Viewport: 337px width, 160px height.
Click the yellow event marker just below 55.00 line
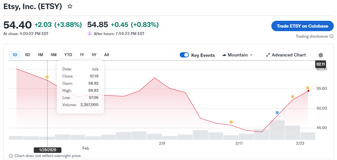[x=292, y=97]
